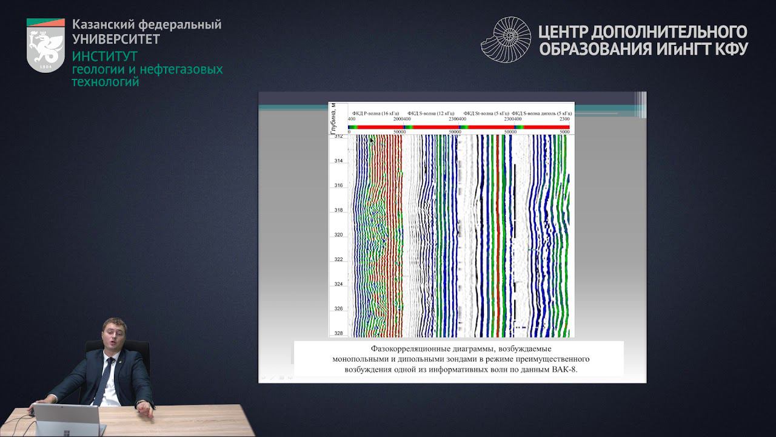Click 'ЦЕНТР ДОПОЛНИТЕЛЬНОГО ОБРАЗОВАНИЯ ИГиНГТ КФУ' title
The height and width of the screenshot is (437, 776).
coord(643,40)
